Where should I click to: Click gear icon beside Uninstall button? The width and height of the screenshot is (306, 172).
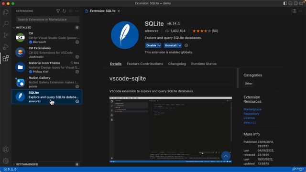point(186,45)
